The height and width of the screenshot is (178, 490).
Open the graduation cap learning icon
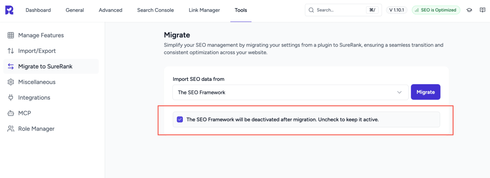pyautogui.click(x=469, y=10)
